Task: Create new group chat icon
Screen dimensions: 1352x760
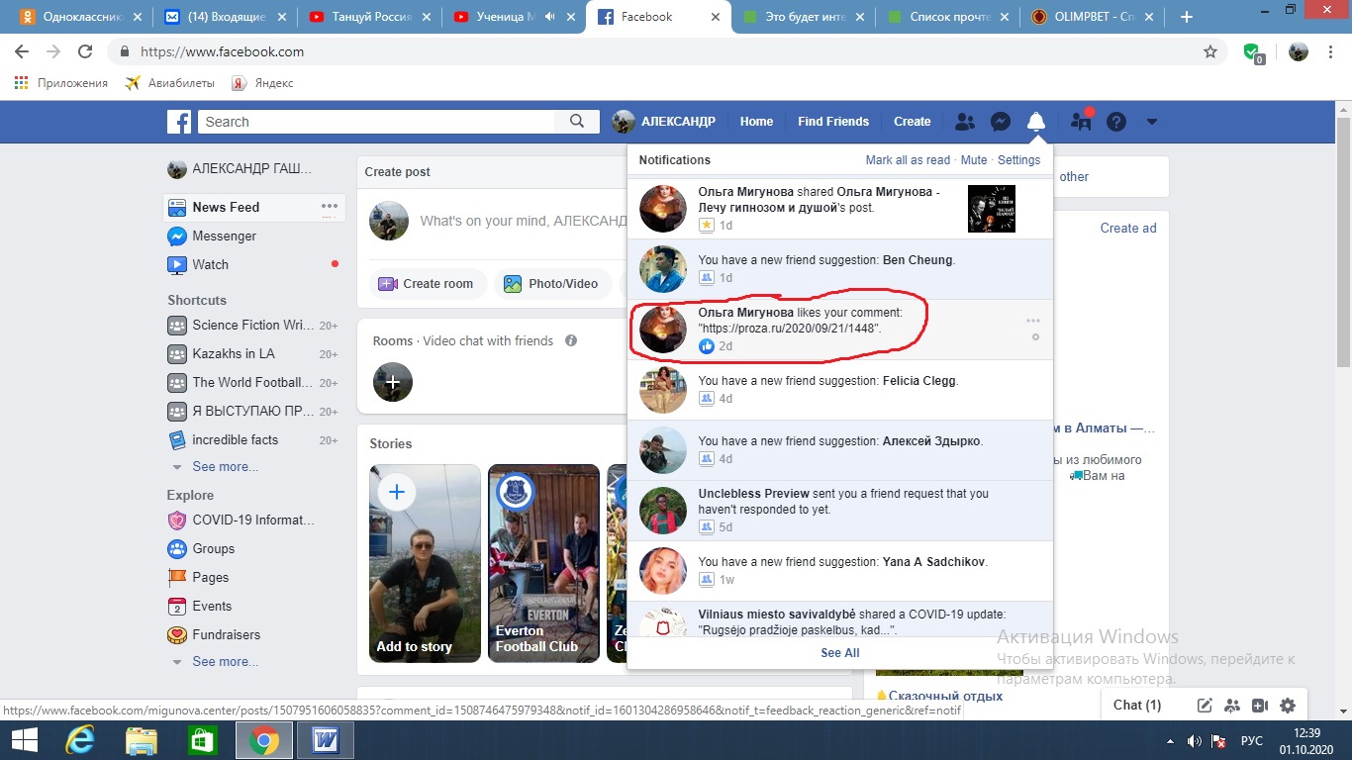Action: [1232, 706]
